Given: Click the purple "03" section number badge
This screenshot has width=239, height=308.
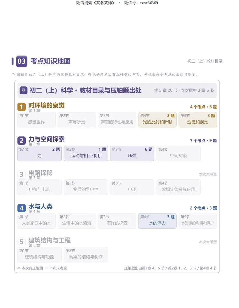Looking at the screenshot, I should pyautogui.click(x=21, y=61).
